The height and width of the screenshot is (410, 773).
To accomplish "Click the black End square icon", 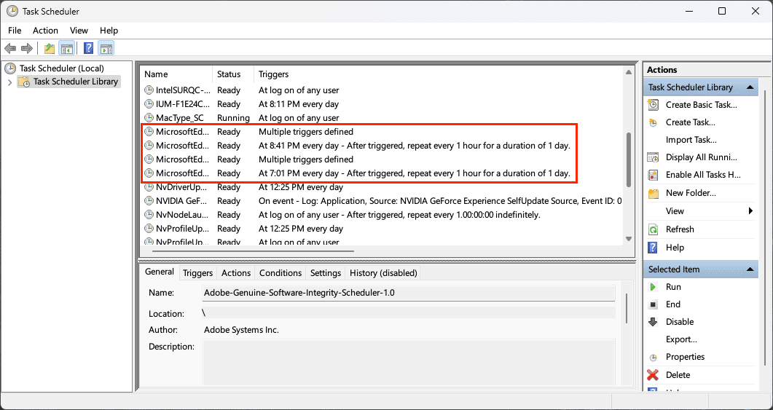I will (653, 304).
